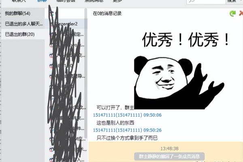
Task: Click the message 只不过换个方式拿到手了而已
Action: (x=127, y=138)
